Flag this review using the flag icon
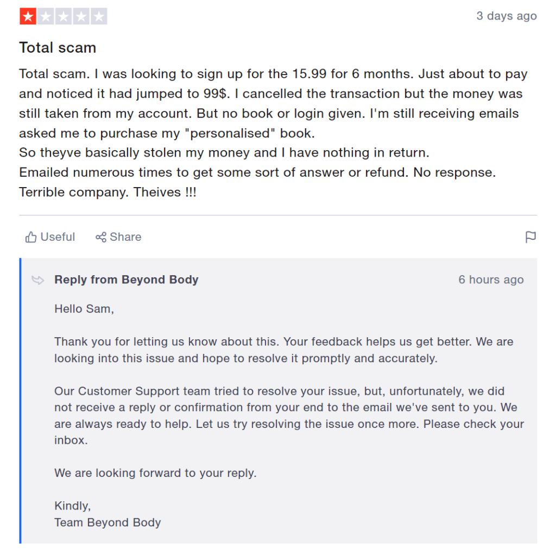This screenshot has height=553, width=556. tap(530, 237)
